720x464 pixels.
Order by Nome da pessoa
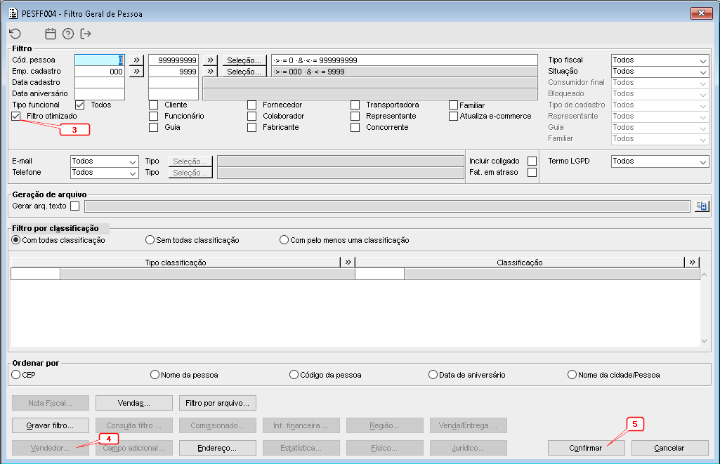155,375
